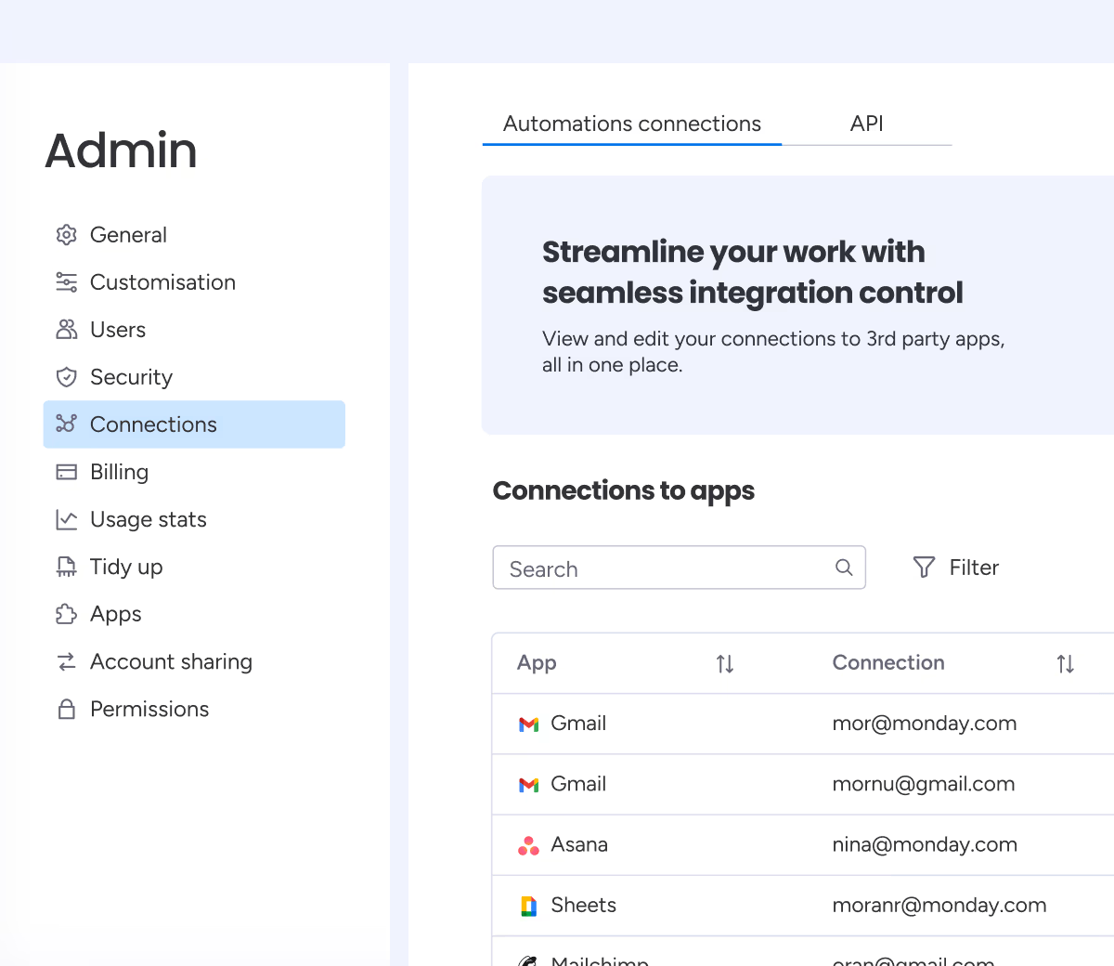Image resolution: width=1114 pixels, height=966 pixels.
Task: Focus the Search connections field
Action: point(679,568)
